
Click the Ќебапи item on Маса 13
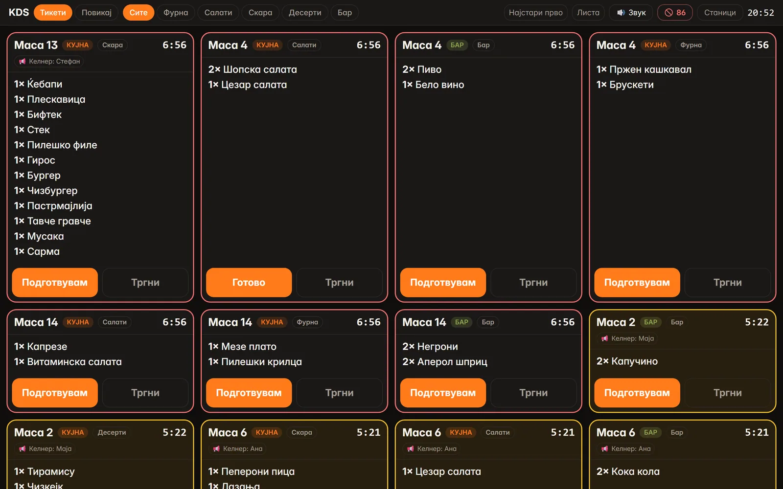coord(38,84)
